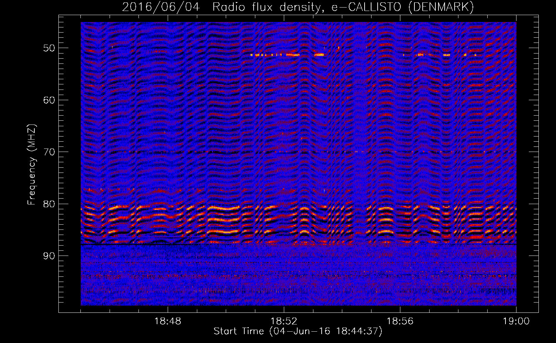Click the '50' frequency tick label
Viewport: 556px width, 343px height.
click(x=49, y=48)
